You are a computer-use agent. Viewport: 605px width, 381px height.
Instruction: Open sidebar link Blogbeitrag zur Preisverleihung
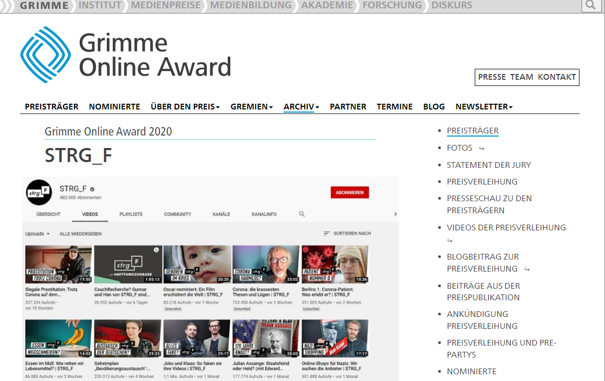(x=483, y=263)
